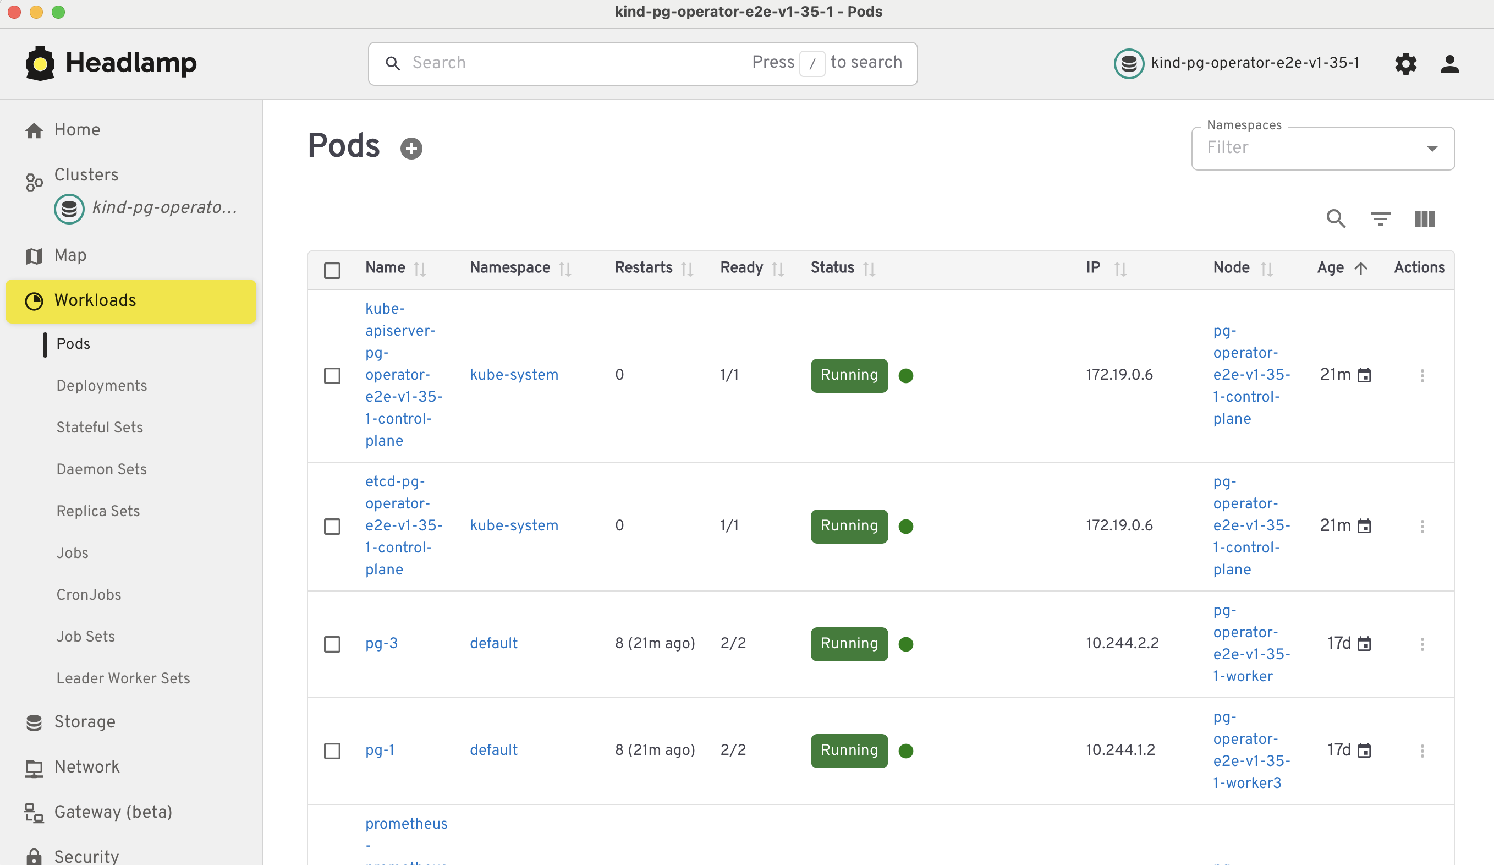Select the pg-3 row checkbox
The image size is (1494, 865).
coord(332,644)
